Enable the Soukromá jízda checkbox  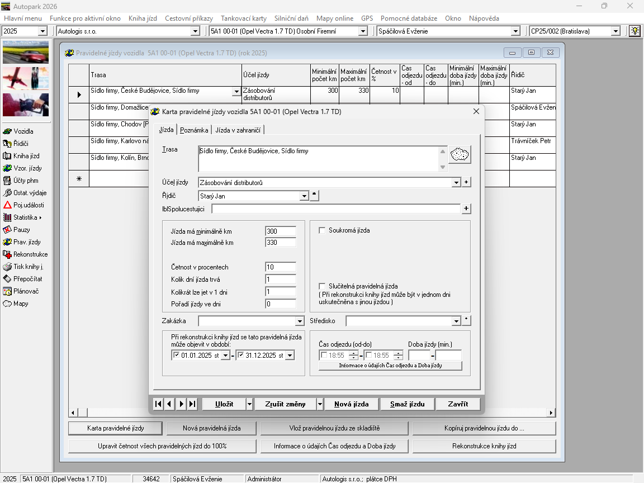tap(322, 230)
